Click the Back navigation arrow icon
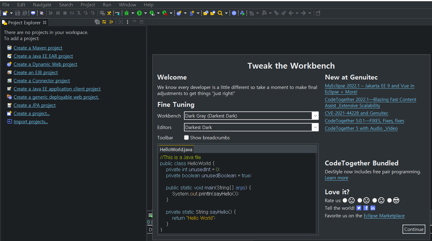The width and height of the screenshot is (432, 241). pyautogui.click(x=291, y=13)
